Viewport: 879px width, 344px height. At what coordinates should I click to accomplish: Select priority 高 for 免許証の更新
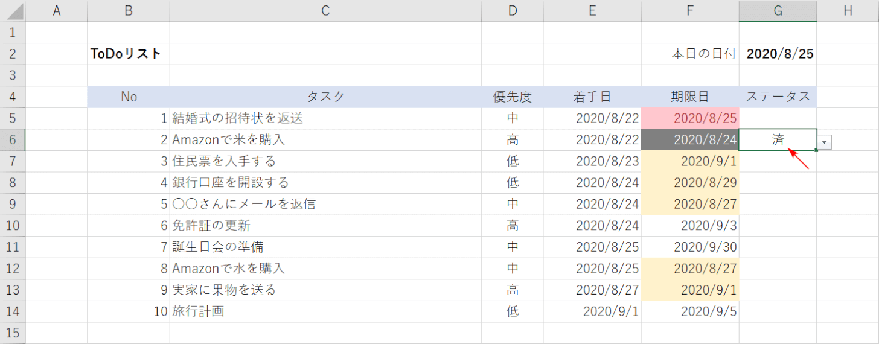tap(513, 226)
